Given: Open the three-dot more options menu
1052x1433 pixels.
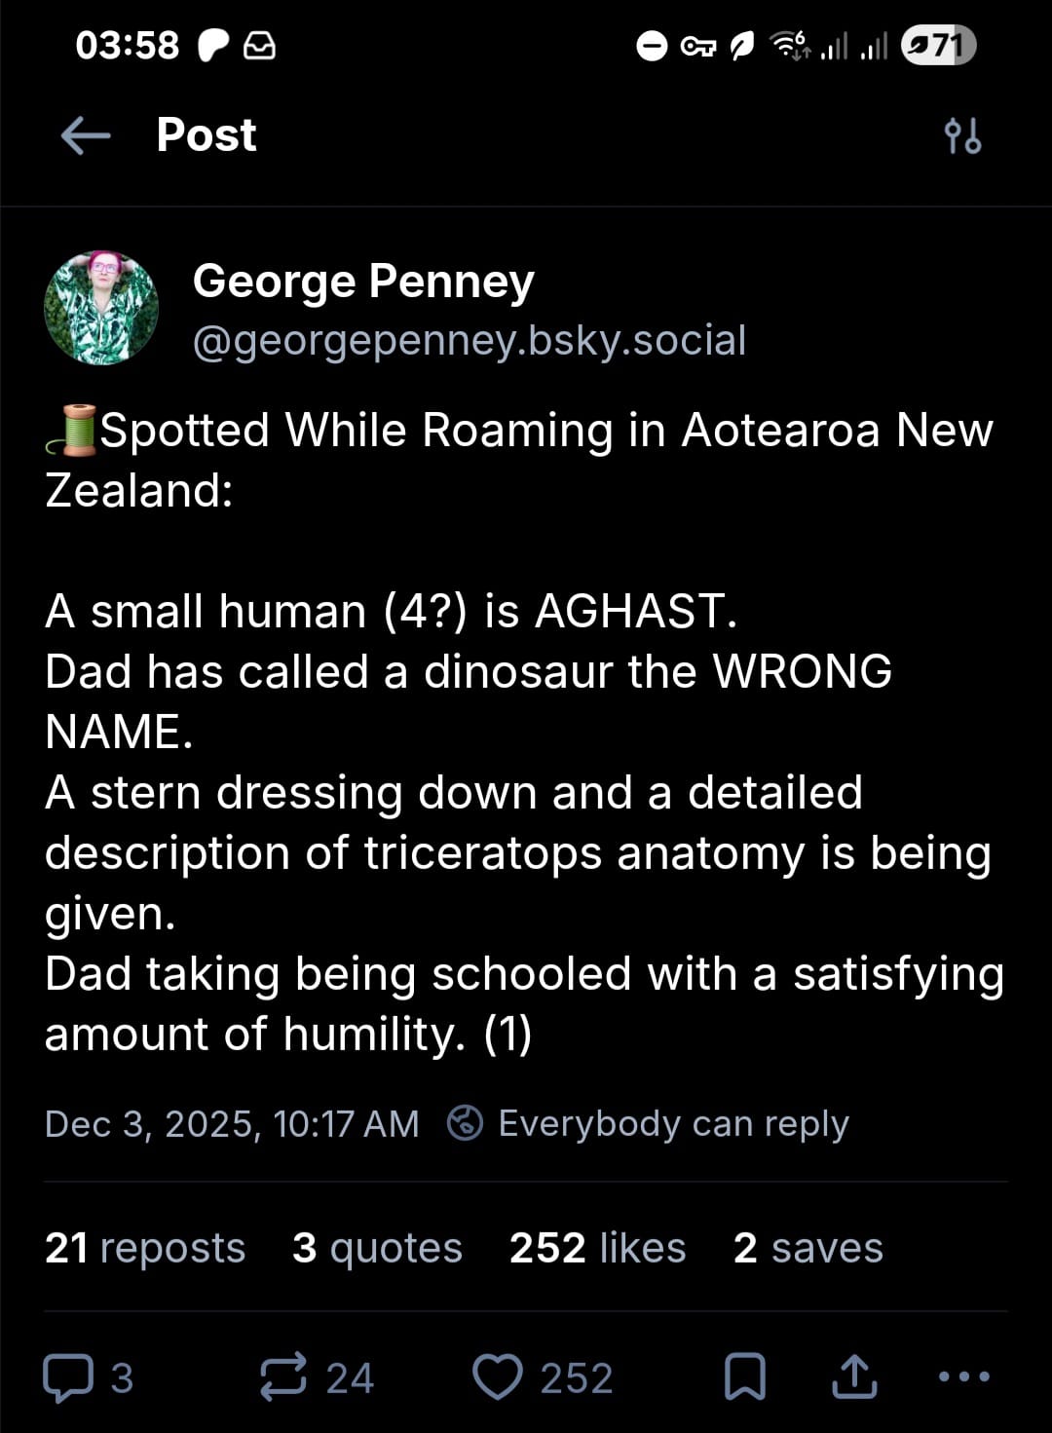Looking at the screenshot, I should [x=963, y=1377].
